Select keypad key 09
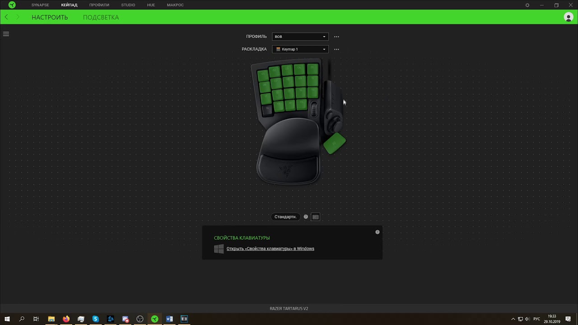The height and width of the screenshot is (325, 578). pos(300,81)
